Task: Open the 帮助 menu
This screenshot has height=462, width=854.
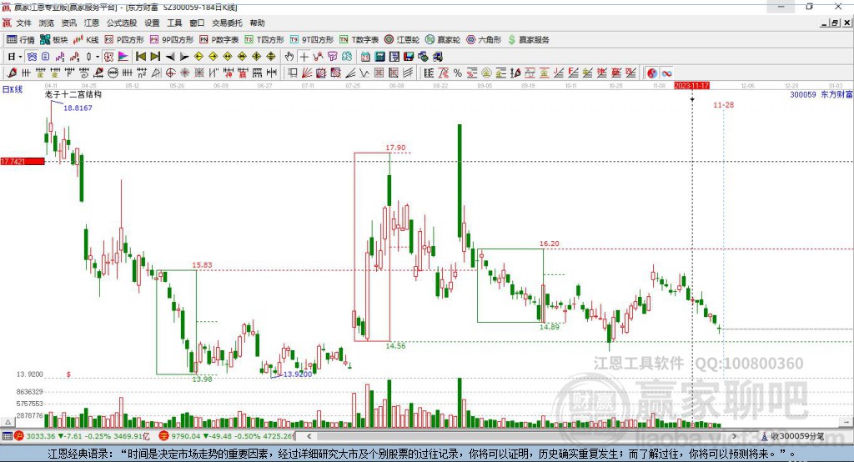Action: tap(257, 23)
